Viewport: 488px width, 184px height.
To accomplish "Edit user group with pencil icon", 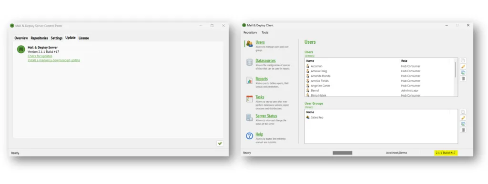I will tap(463, 118).
